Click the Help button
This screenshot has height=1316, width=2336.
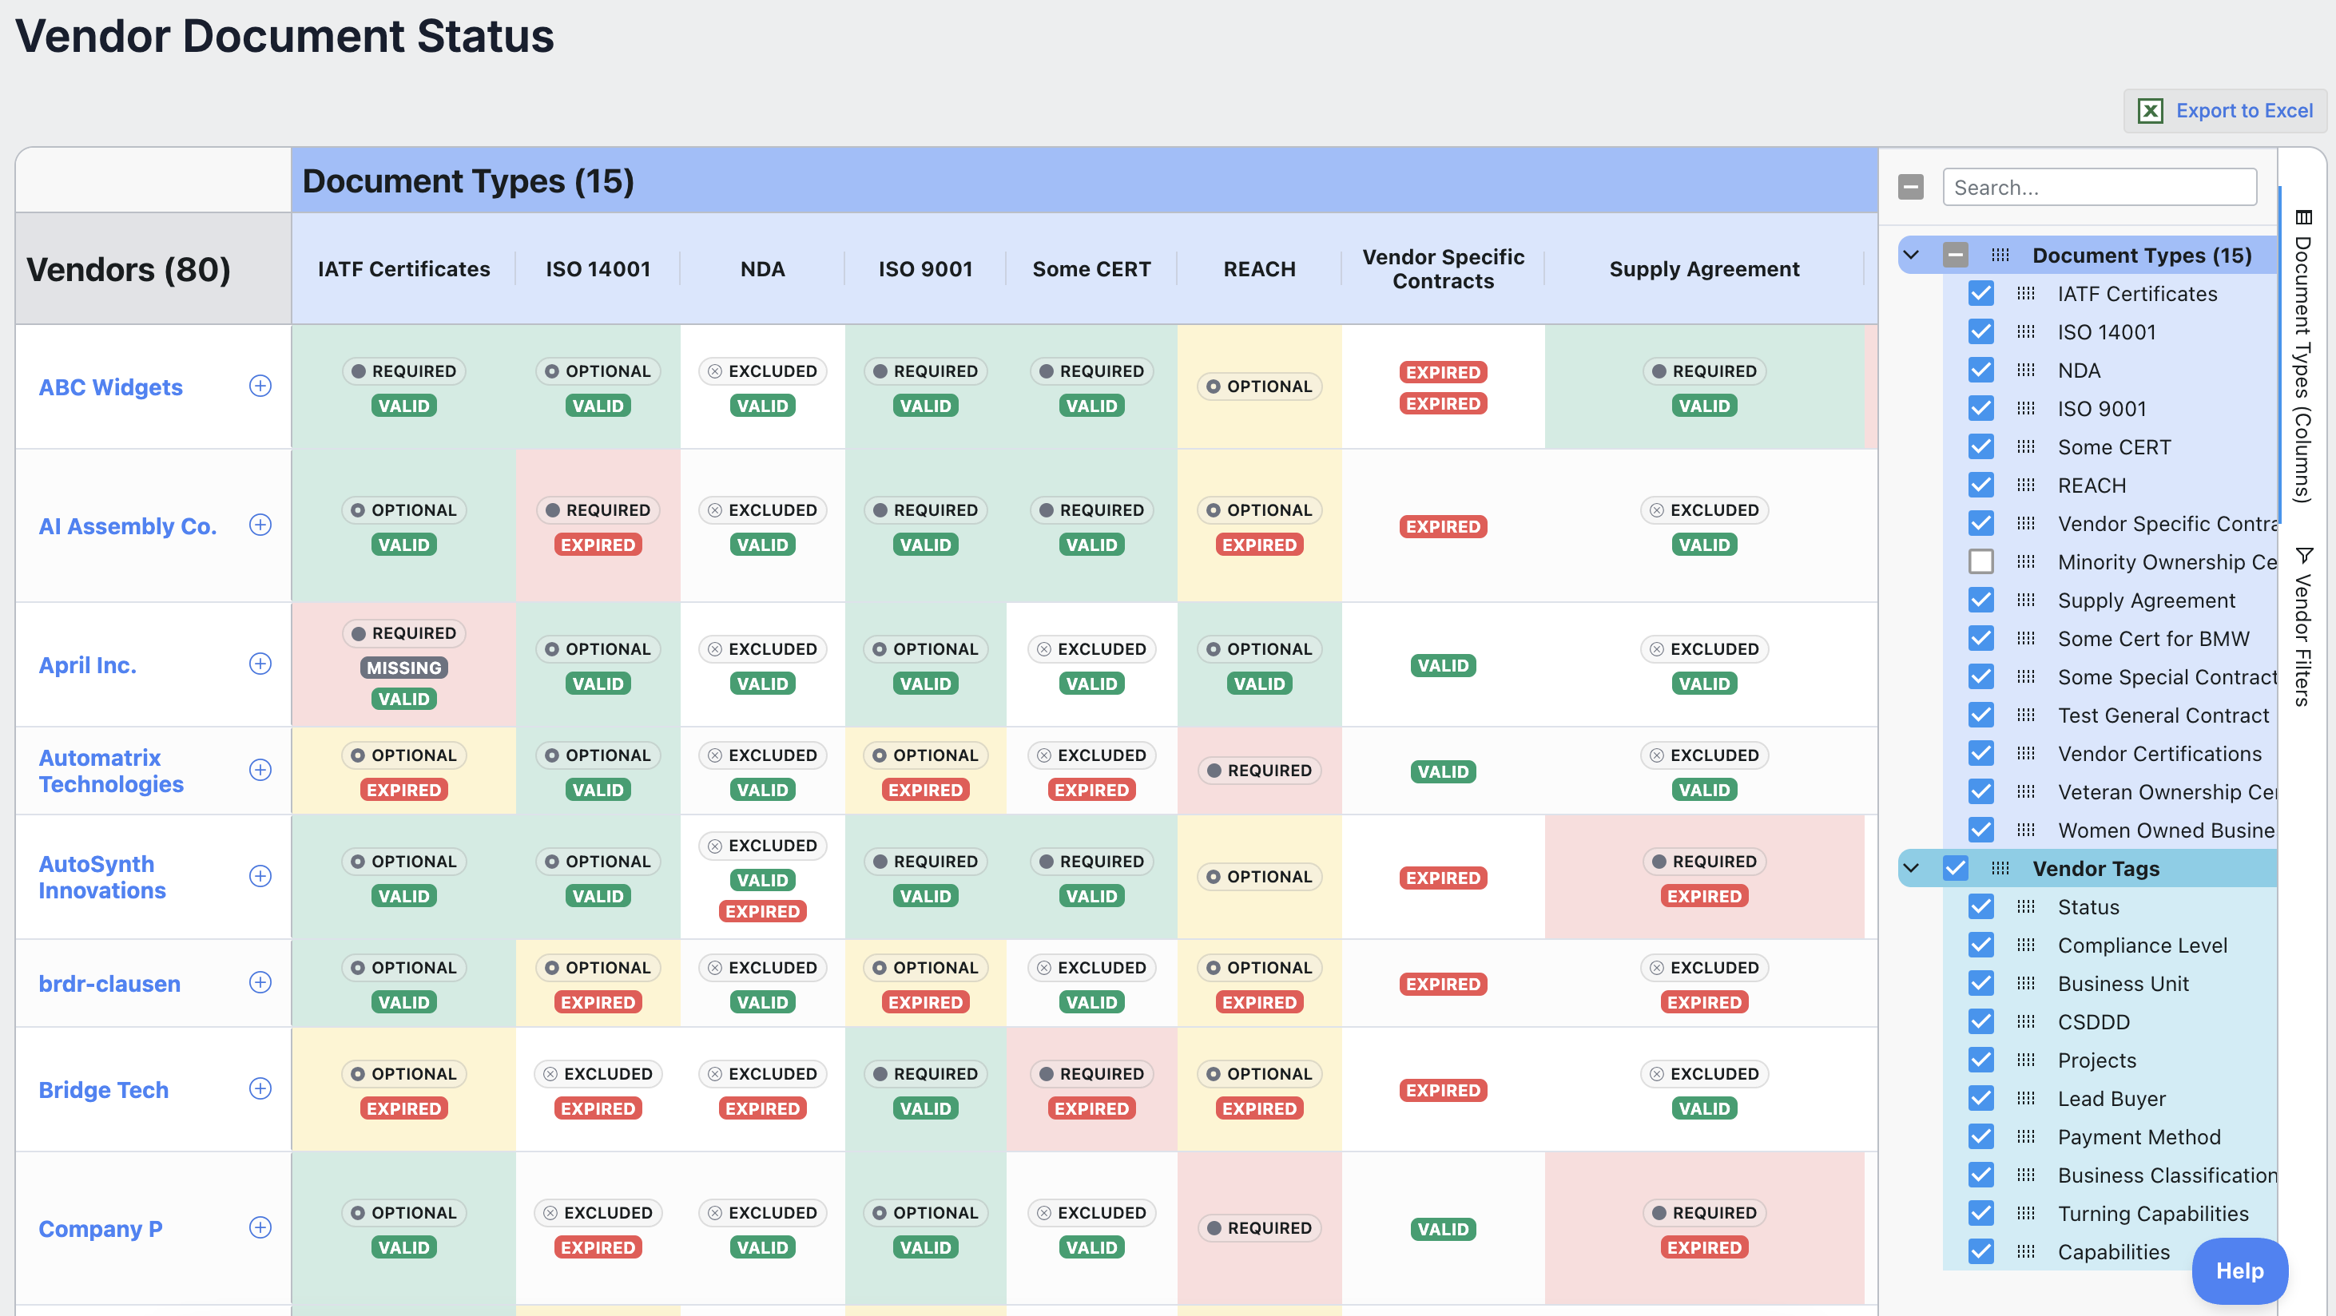coord(2239,1270)
